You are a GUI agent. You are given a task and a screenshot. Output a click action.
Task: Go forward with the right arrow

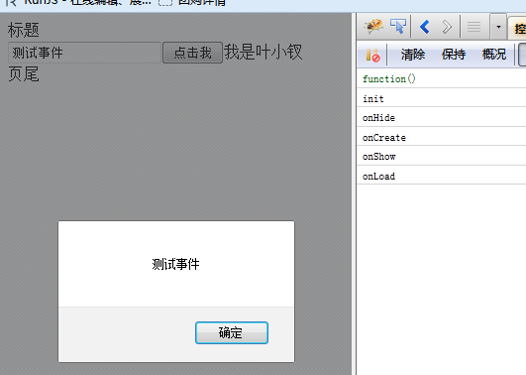tap(447, 27)
